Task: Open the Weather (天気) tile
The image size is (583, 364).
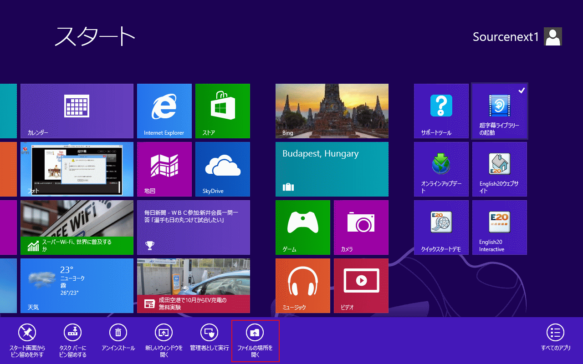Action: pyautogui.click(x=77, y=286)
